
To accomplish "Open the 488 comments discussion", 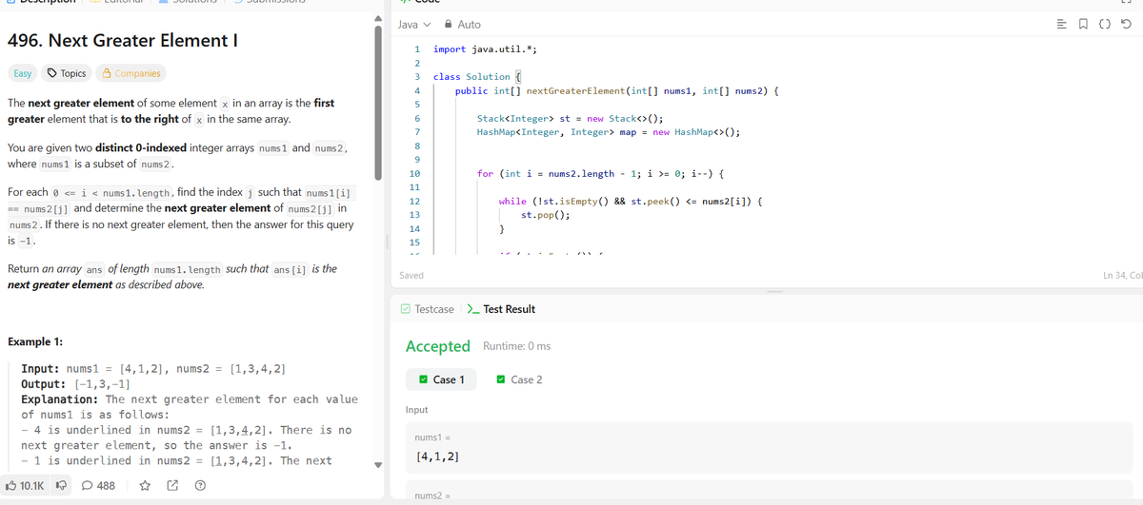I will pyautogui.click(x=99, y=485).
